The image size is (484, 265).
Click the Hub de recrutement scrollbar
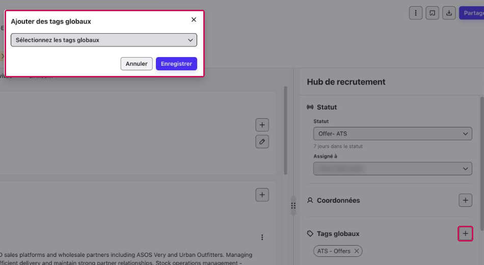[482, 164]
